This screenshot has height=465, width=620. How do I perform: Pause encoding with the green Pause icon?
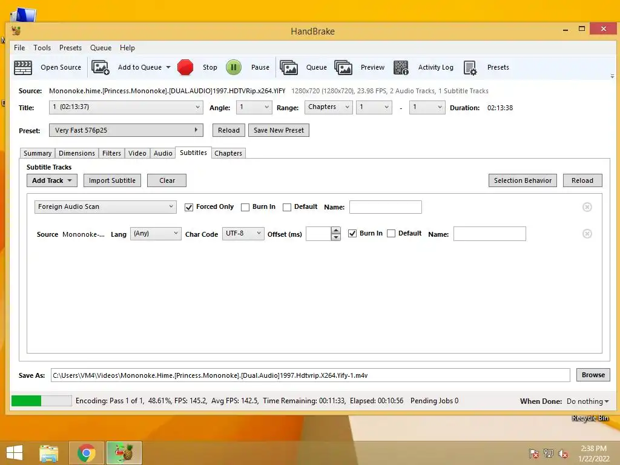click(x=234, y=67)
